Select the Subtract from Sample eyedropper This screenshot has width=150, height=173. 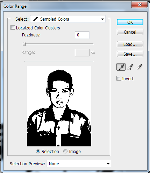(x=139, y=67)
